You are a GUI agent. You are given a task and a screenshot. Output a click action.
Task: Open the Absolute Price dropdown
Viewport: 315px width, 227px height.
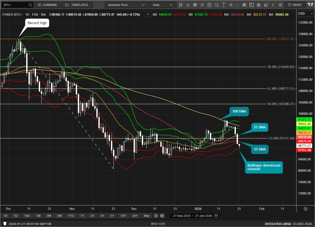[x=126, y=5]
